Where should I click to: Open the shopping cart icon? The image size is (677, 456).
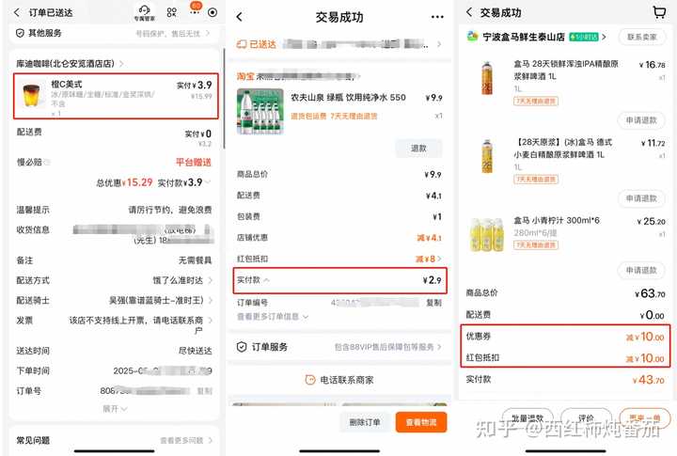coord(659,12)
